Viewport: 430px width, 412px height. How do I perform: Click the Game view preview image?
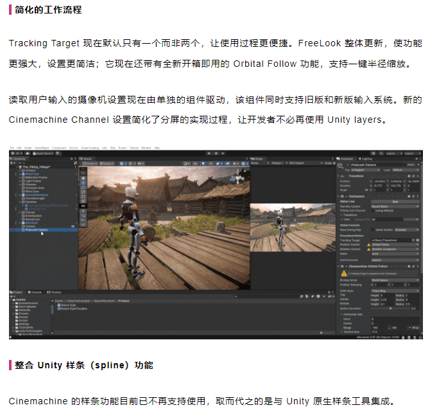coord(293,228)
